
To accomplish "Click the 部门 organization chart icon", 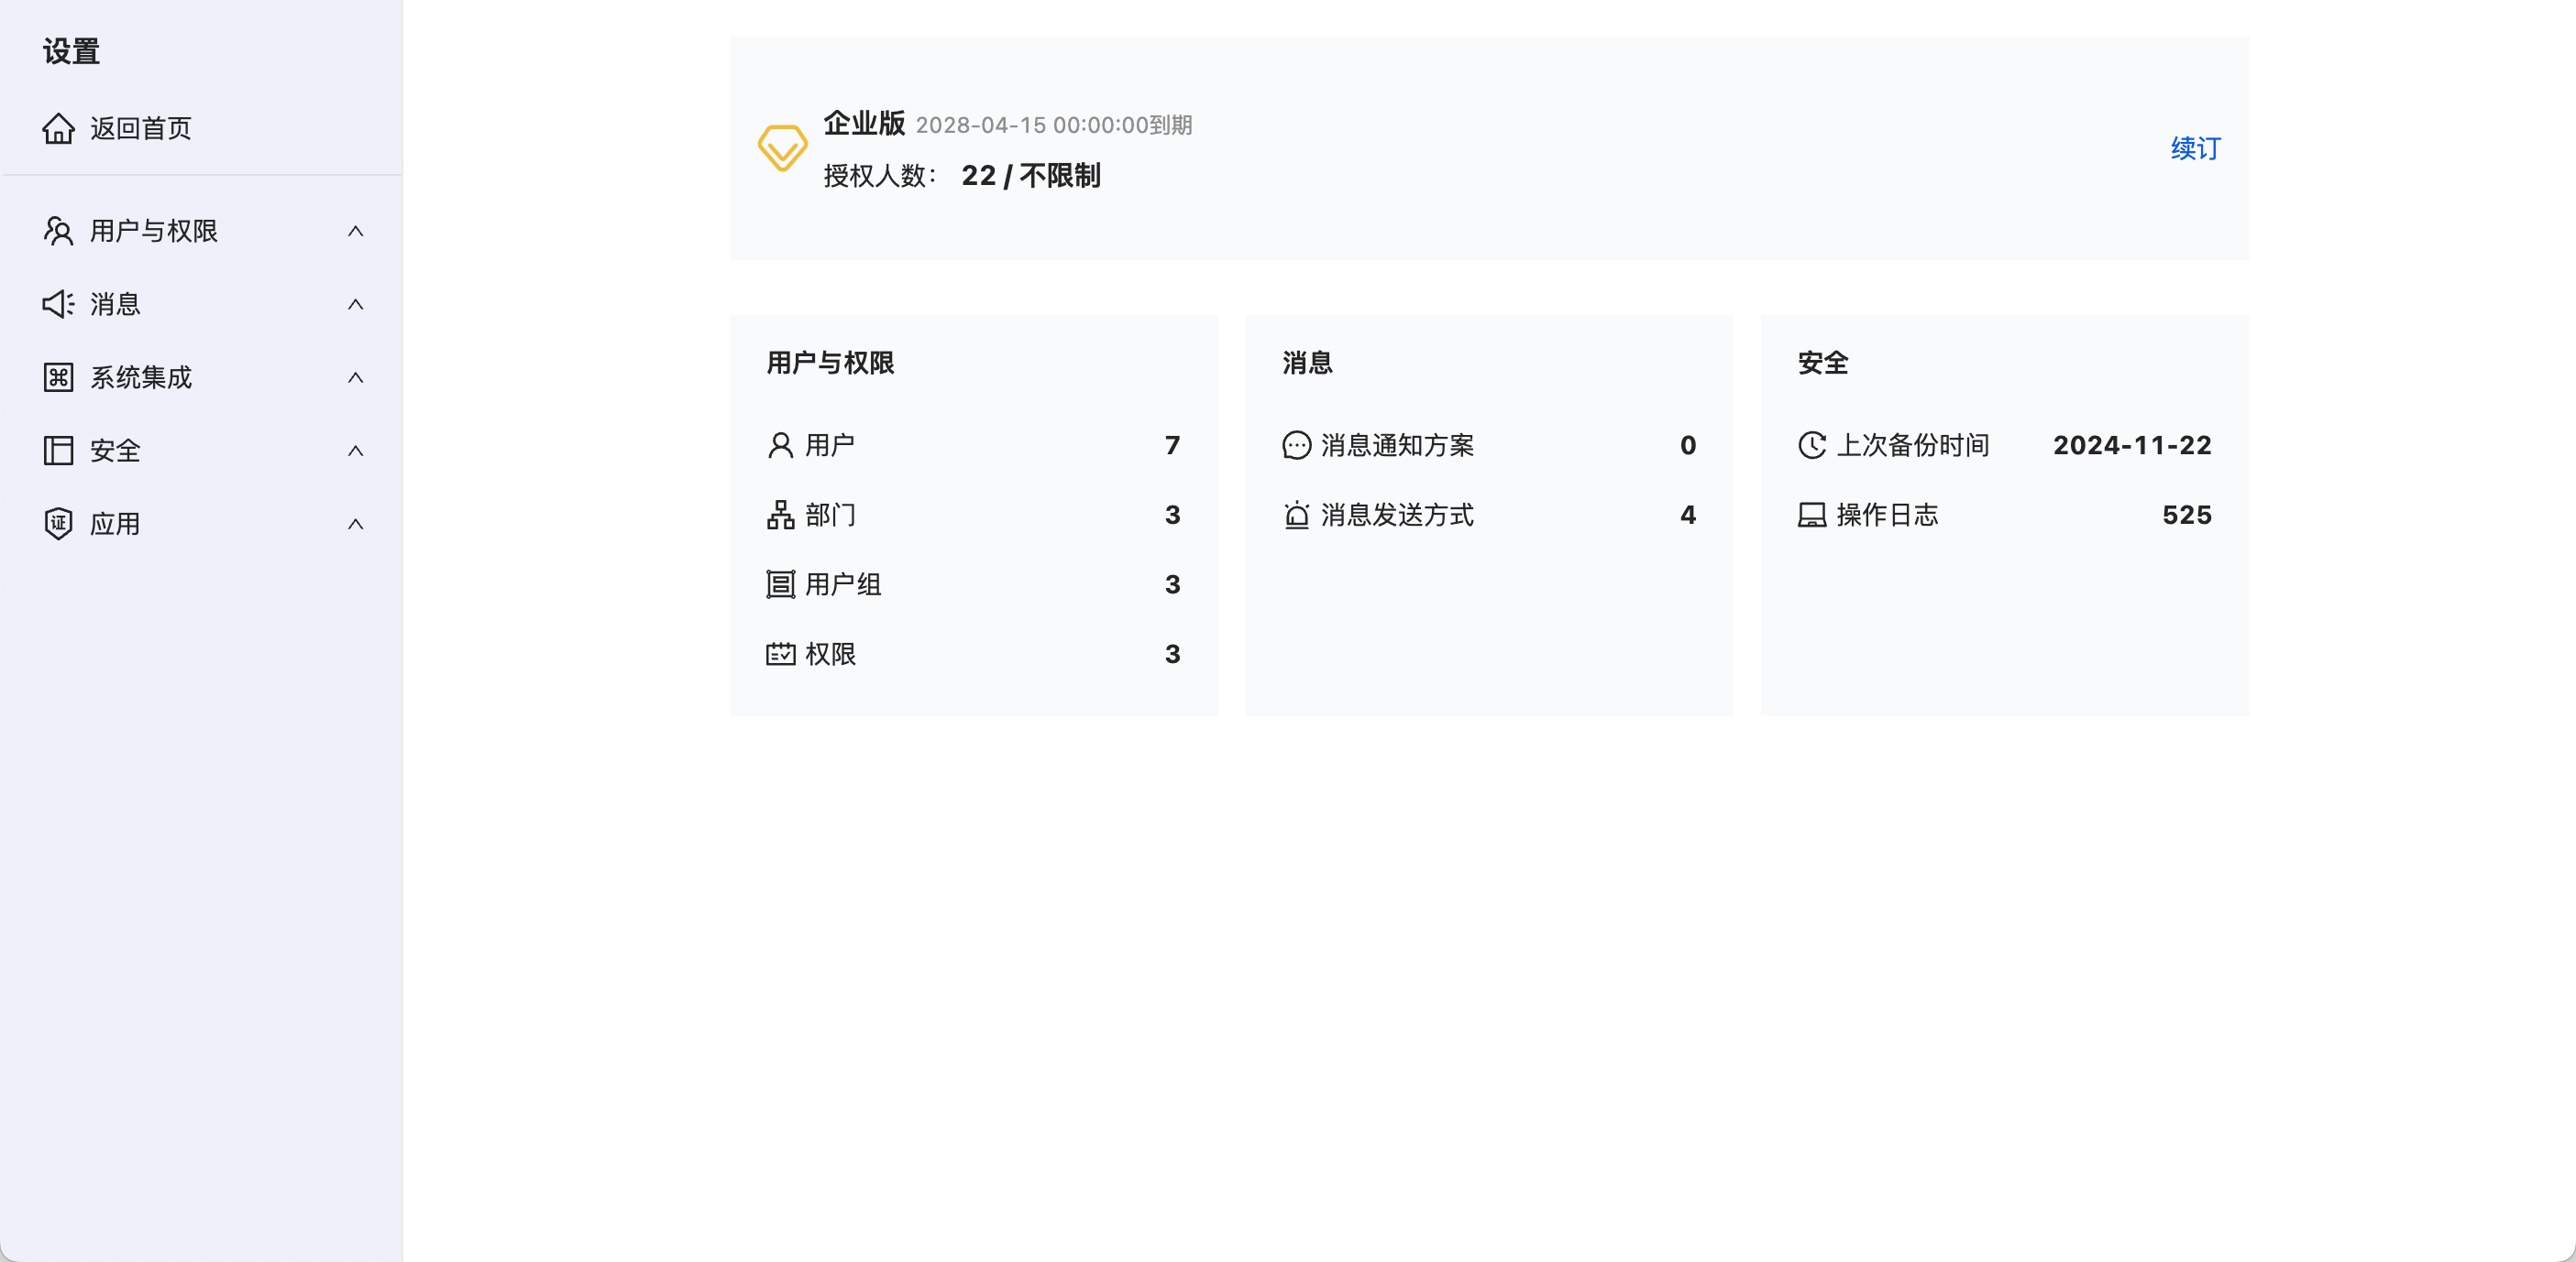I will [x=780, y=515].
